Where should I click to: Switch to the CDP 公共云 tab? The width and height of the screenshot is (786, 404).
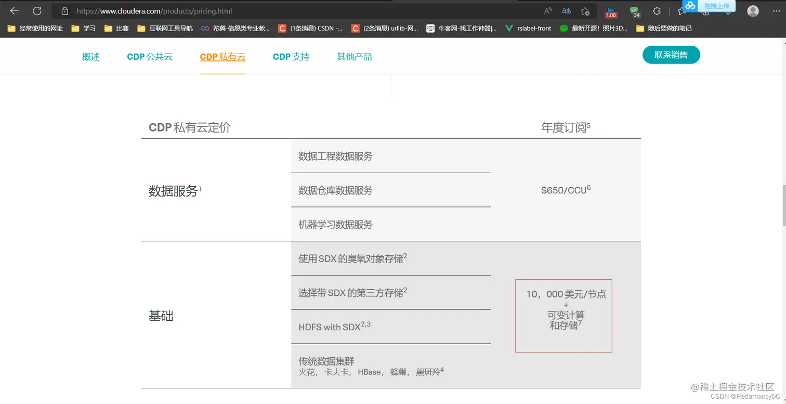(x=150, y=57)
